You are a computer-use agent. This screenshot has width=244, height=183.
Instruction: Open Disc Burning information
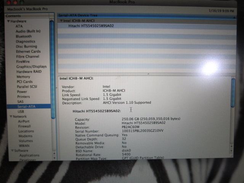[26, 47]
